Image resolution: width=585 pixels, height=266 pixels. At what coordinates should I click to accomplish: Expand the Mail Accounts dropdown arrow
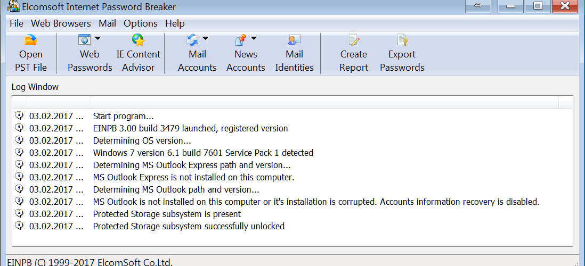coord(205,38)
